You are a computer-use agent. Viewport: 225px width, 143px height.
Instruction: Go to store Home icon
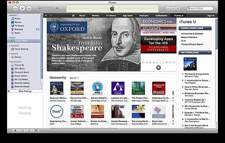click(x=73, y=15)
